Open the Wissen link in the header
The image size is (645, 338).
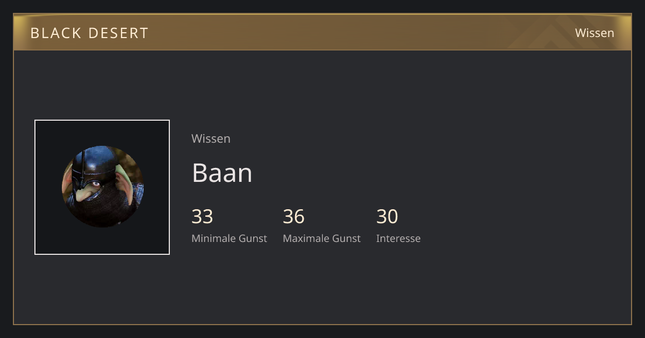pos(594,33)
